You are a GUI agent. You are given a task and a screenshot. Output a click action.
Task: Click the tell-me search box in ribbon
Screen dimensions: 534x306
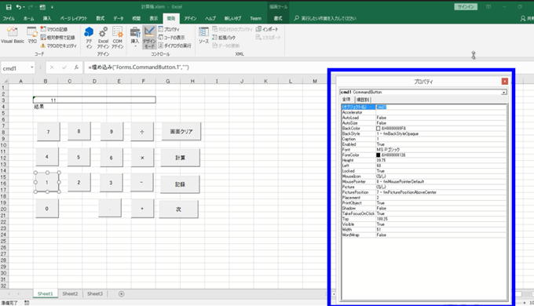point(325,18)
